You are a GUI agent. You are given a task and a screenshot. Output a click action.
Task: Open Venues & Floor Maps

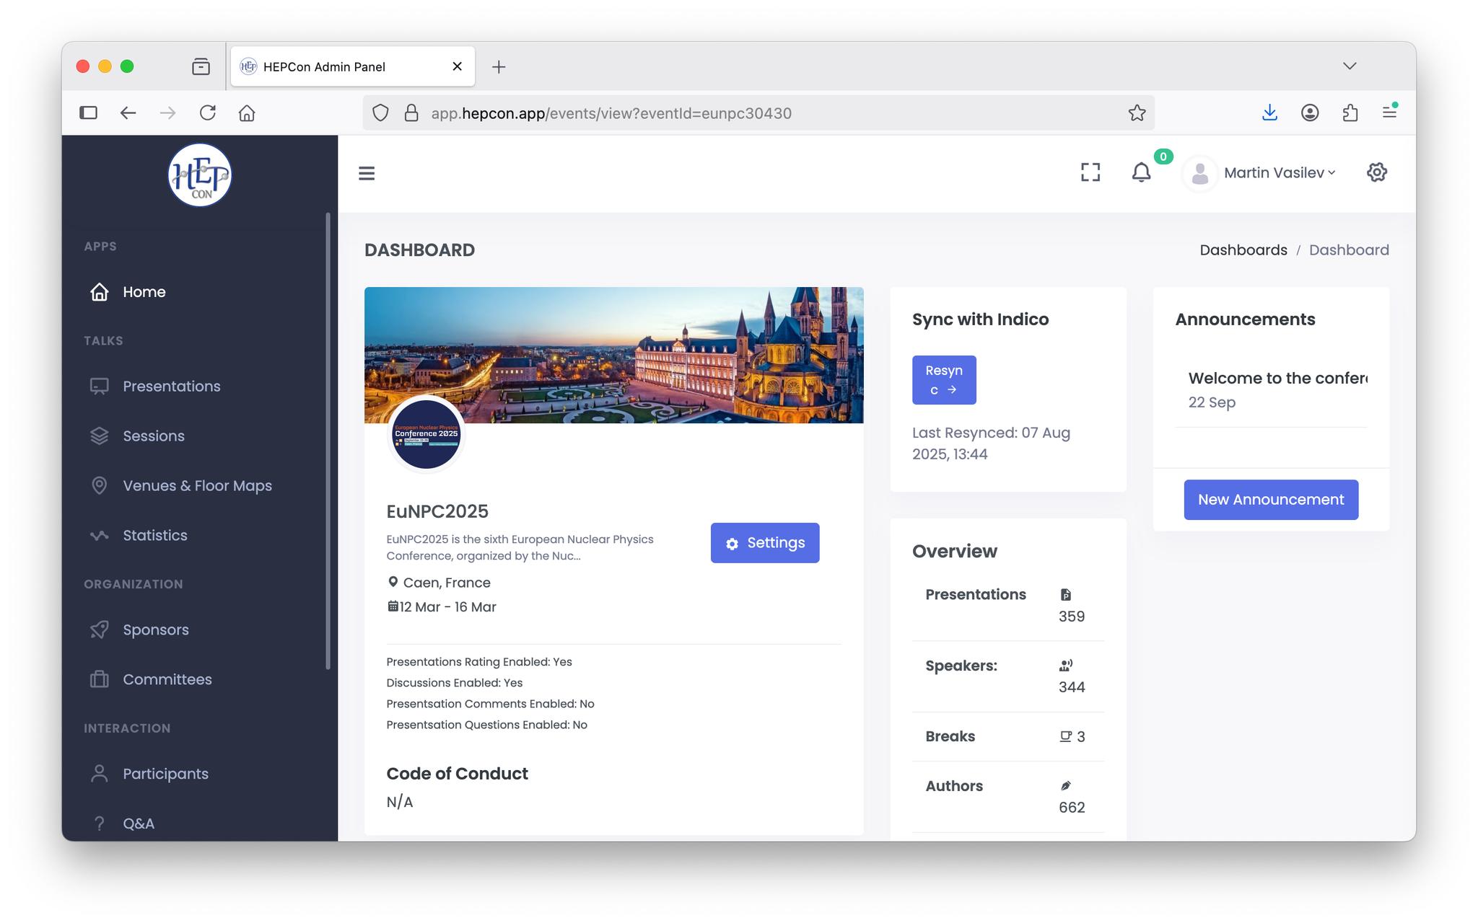tap(196, 486)
